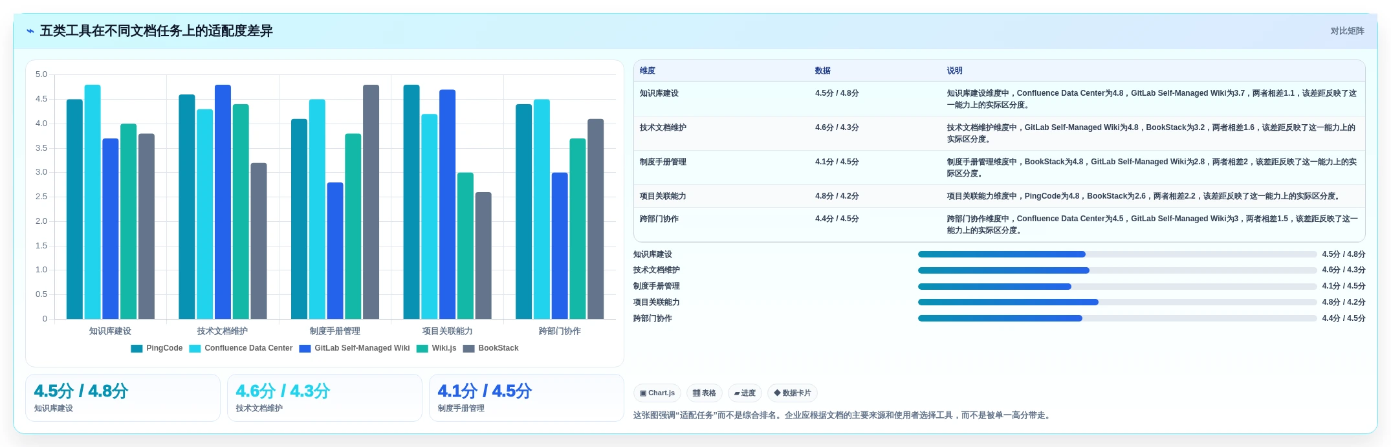The height and width of the screenshot is (447, 1391).
Task: Select the 数据卡片 chip
Action: tap(793, 393)
